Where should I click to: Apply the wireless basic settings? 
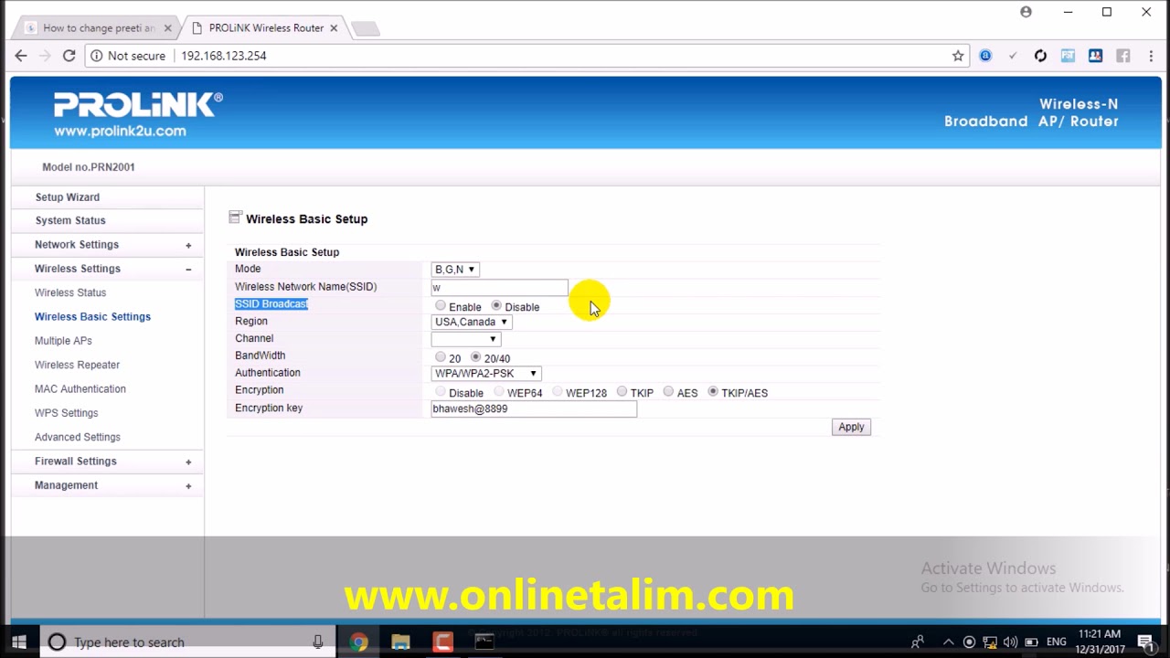click(851, 427)
